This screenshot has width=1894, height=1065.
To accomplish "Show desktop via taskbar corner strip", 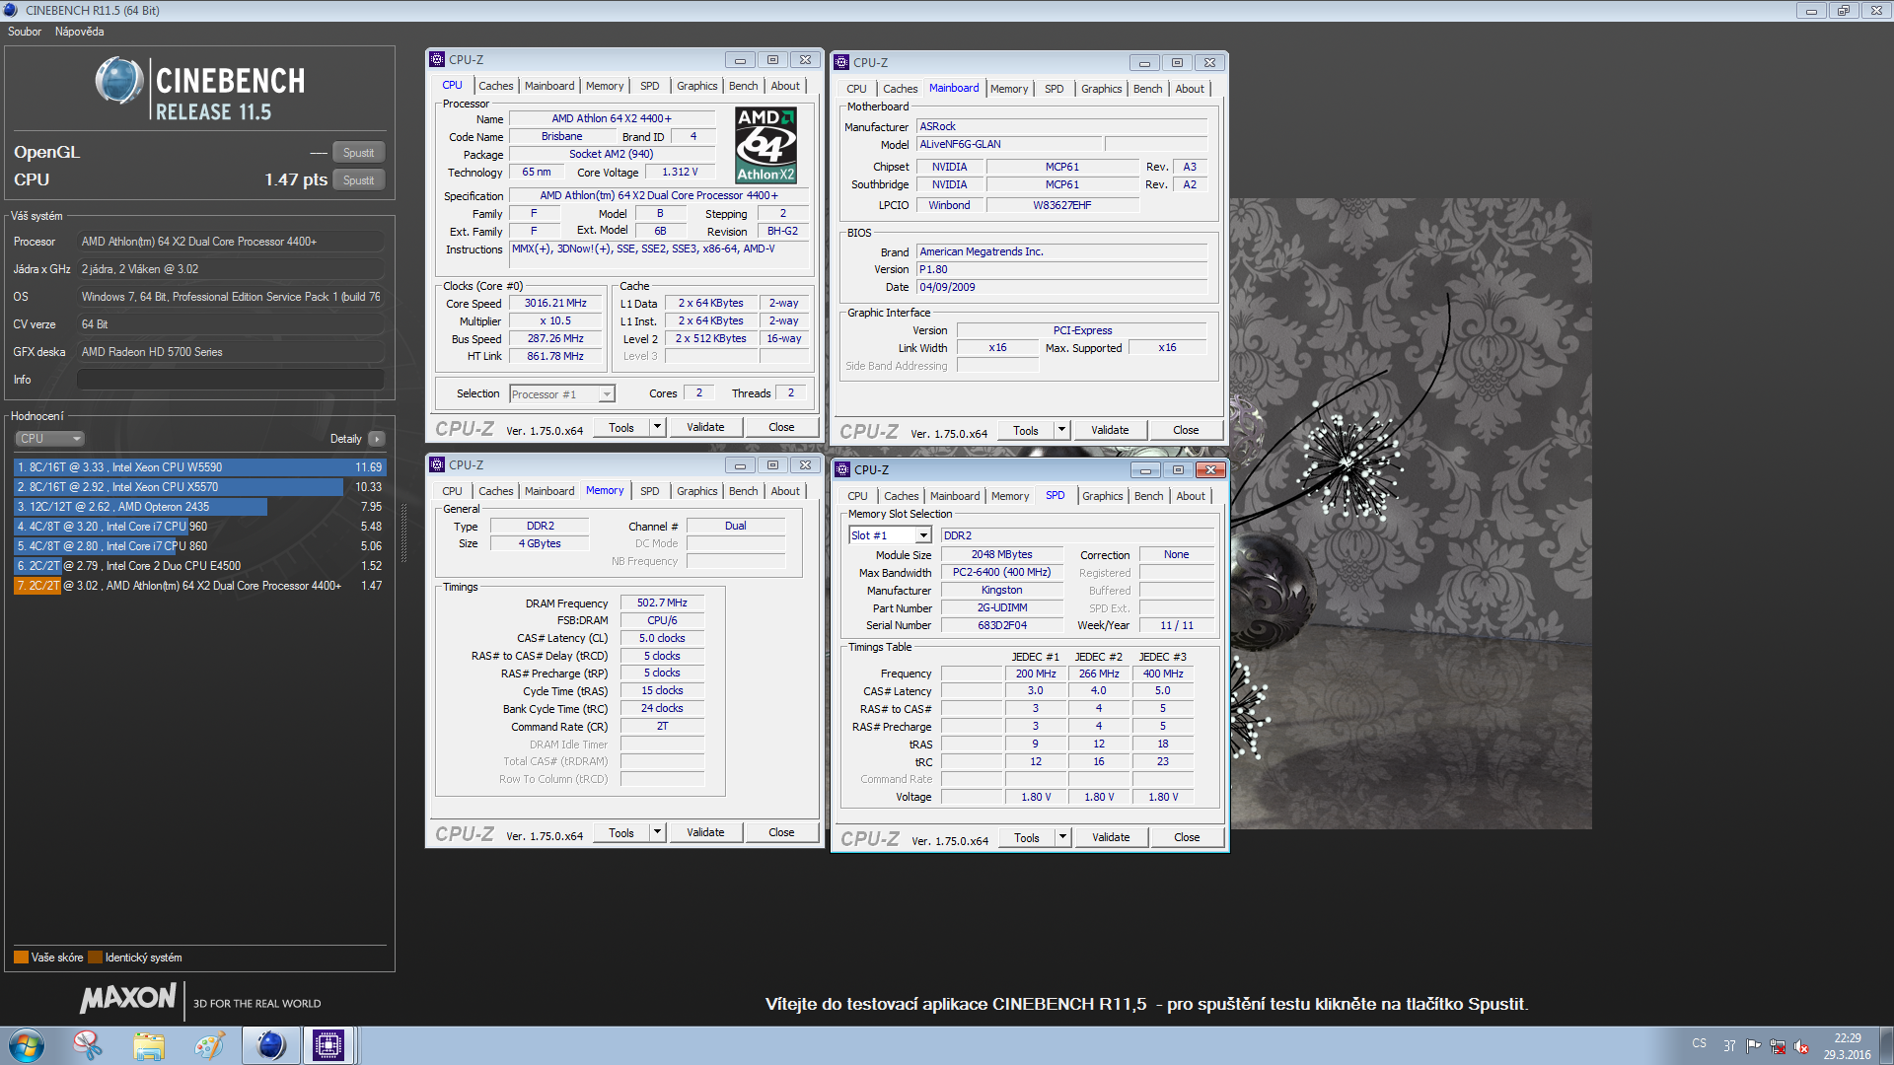I will click(x=1885, y=1045).
